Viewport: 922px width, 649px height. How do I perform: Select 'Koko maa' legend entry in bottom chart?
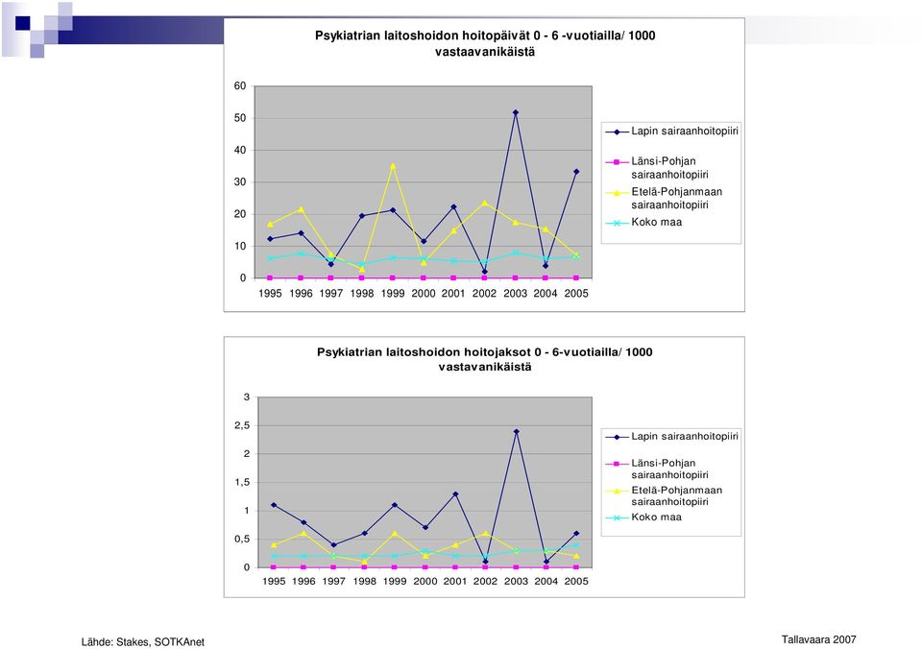pyautogui.click(x=643, y=517)
